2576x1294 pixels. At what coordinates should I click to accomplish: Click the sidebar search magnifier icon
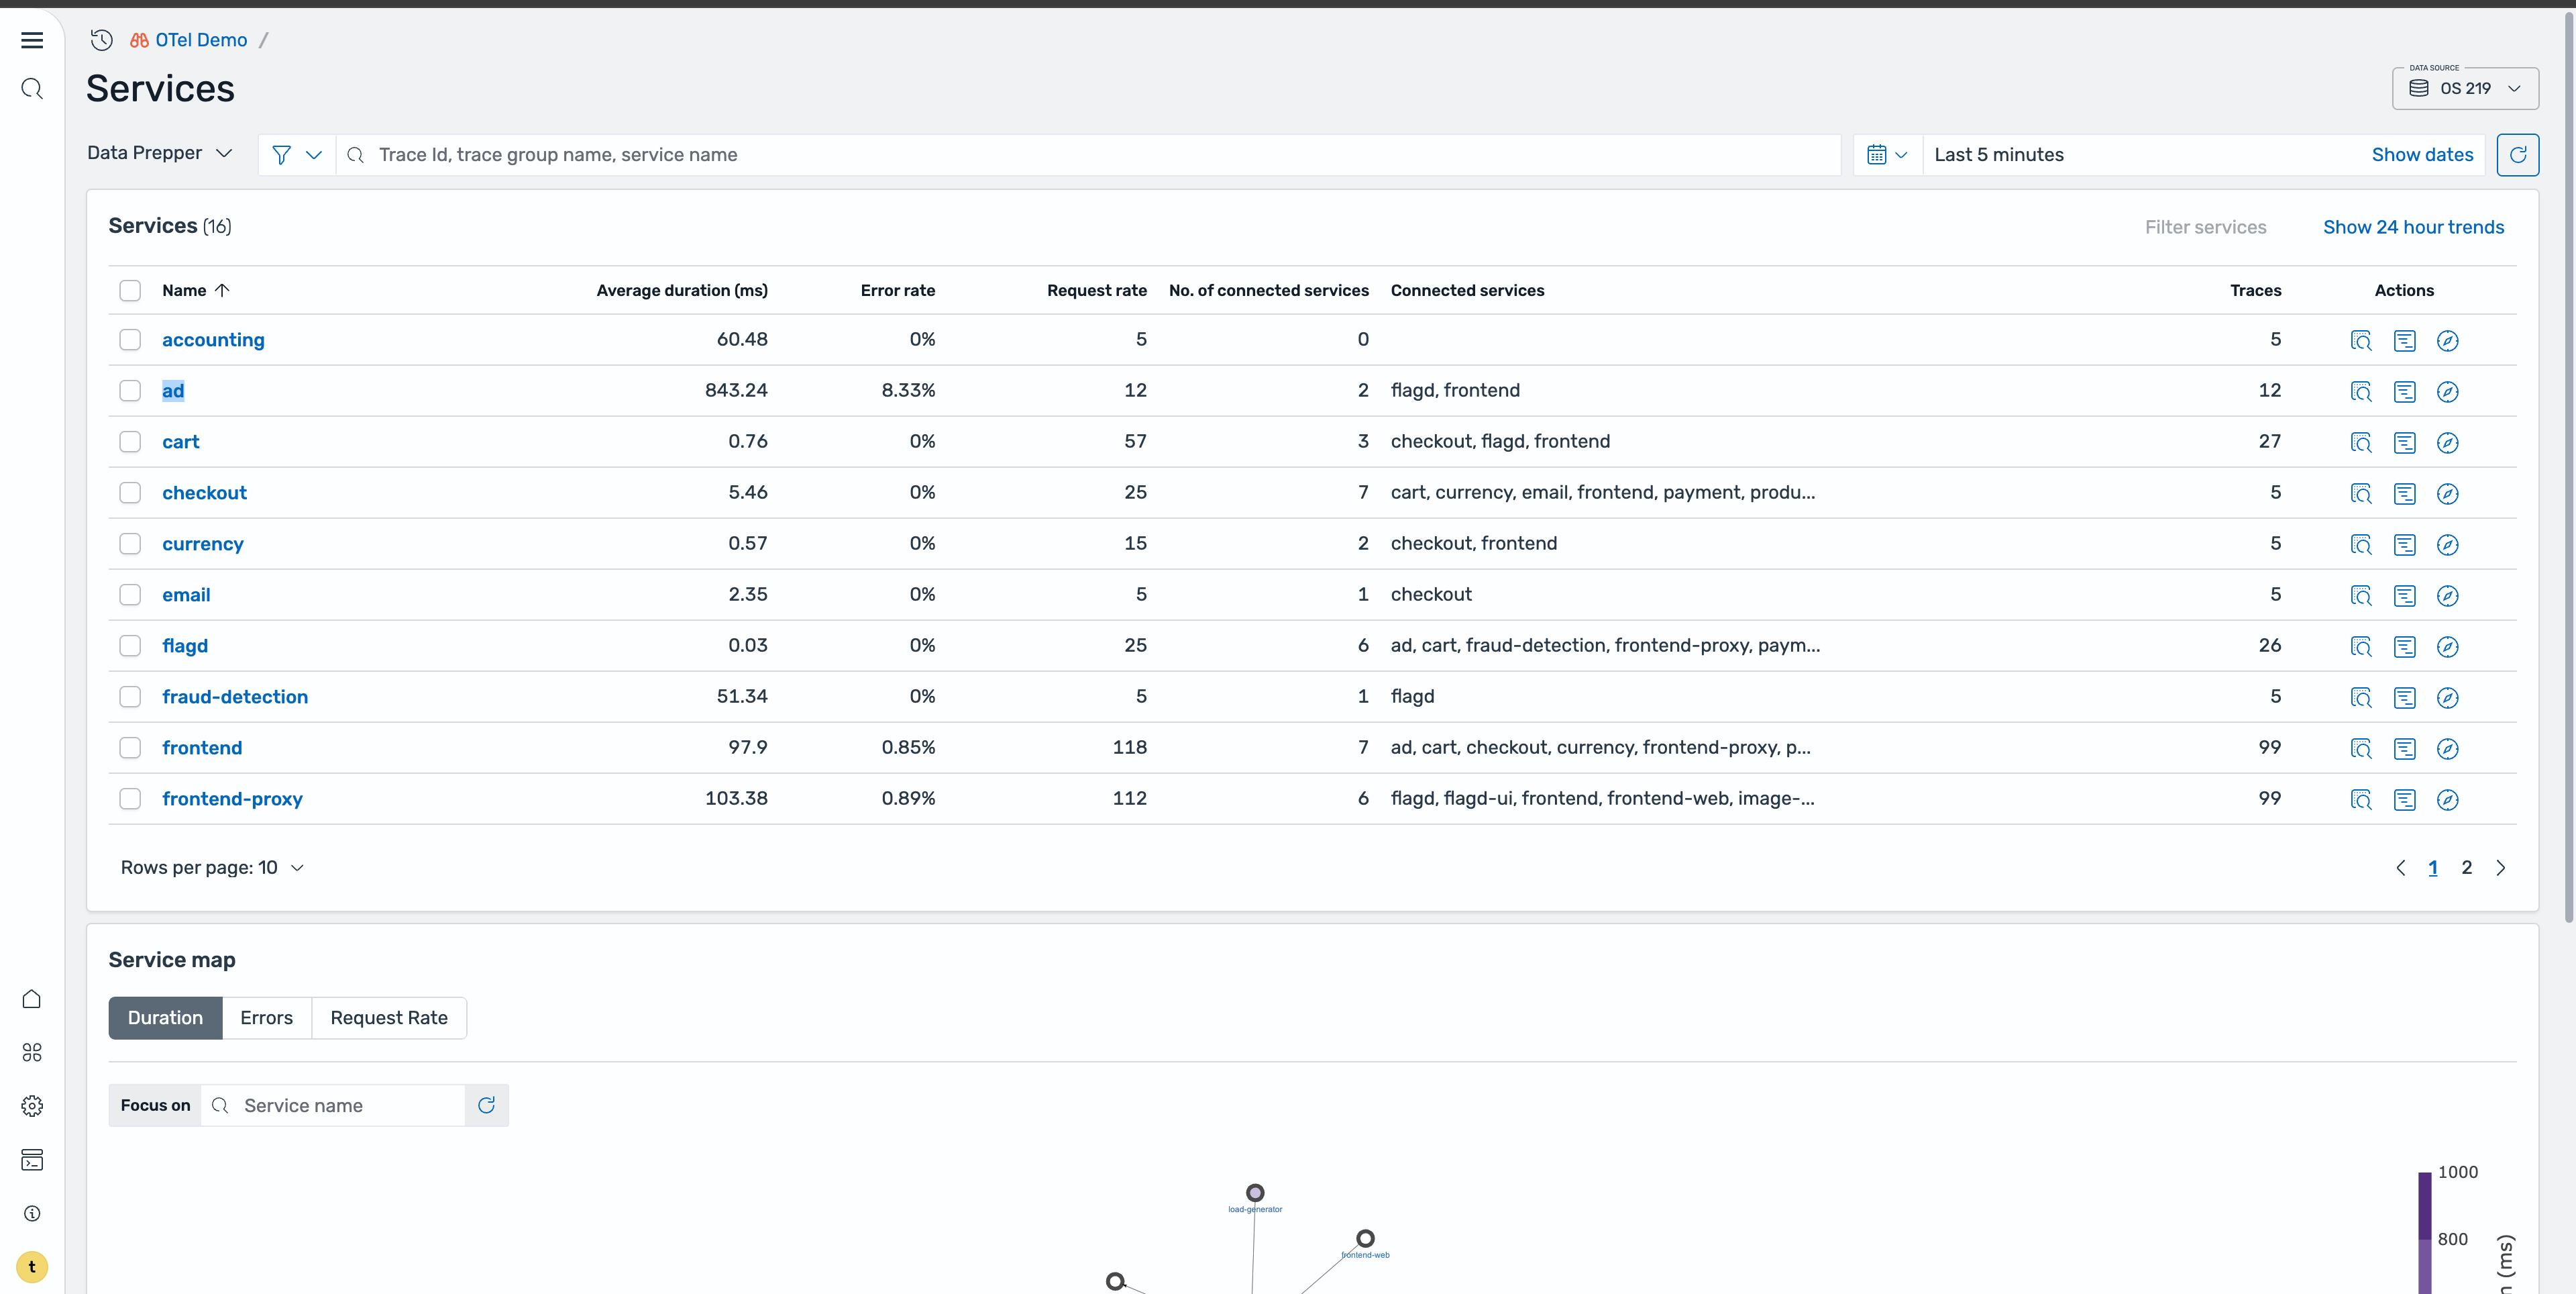click(32, 89)
